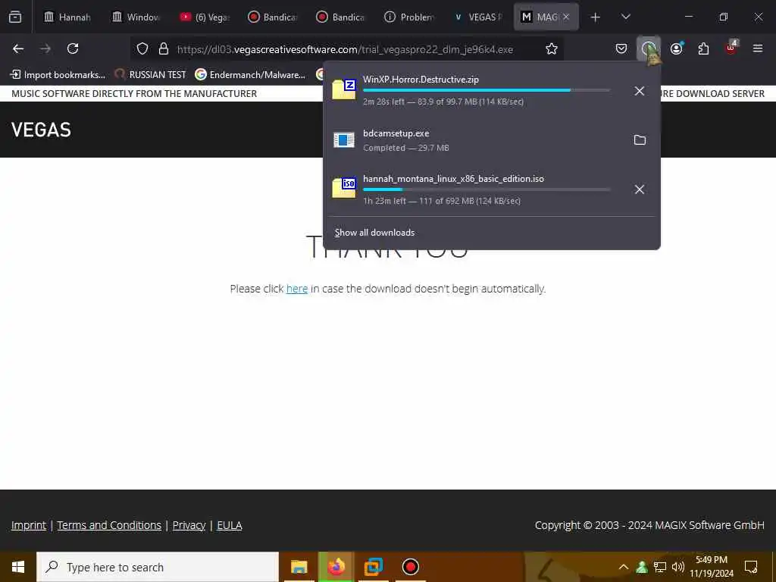Open the Endermanch/Malware bookmark

(250, 75)
